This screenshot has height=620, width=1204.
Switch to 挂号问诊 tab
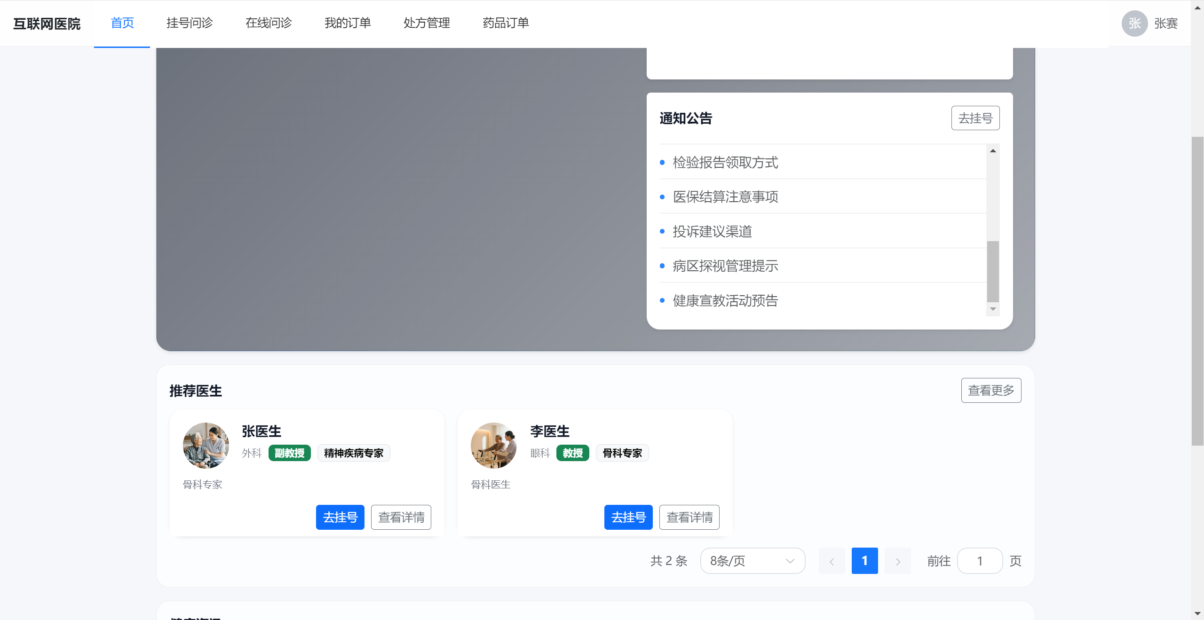(x=190, y=23)
